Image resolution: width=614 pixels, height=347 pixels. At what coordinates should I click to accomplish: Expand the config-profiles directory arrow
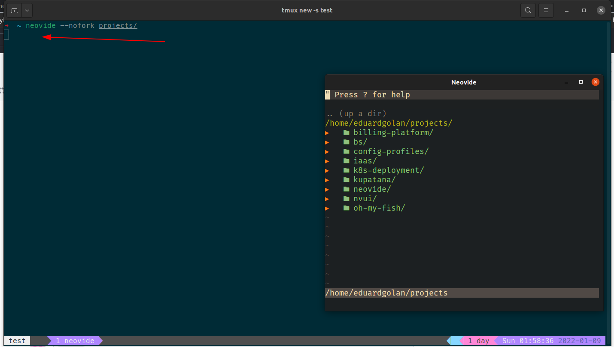coord(327,151)
